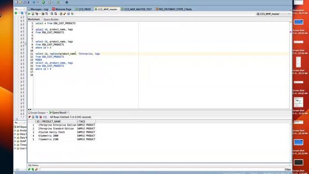Click the Save icon in main toolbar
Screen dimensions: 309x174
[x=24, y=2]
